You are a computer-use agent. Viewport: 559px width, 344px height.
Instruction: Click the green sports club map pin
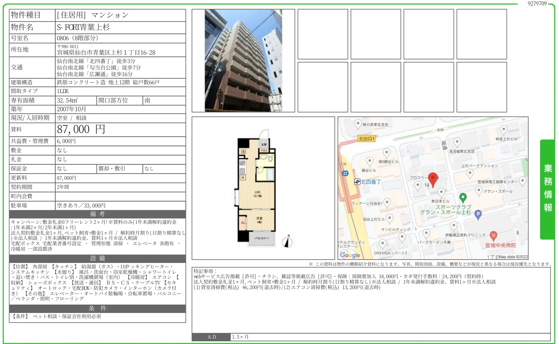pyautogui.click(x=463, y=197)
